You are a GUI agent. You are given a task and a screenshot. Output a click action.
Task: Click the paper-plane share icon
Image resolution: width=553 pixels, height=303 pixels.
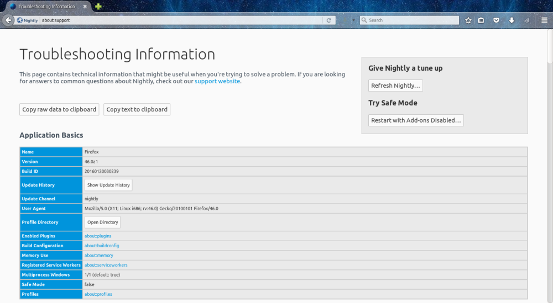click(527, 20)
